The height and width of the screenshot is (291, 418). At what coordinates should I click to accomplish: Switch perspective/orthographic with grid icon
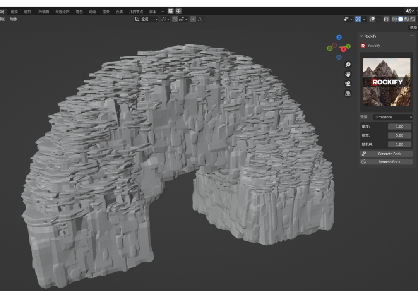coord(348,94)
